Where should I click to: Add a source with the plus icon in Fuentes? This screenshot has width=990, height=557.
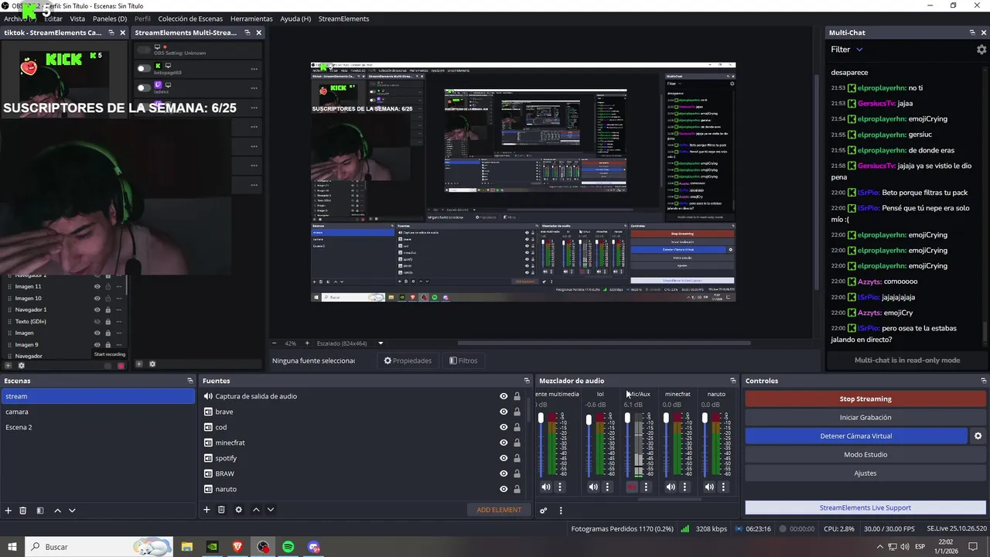pyautogui.click(x=207, y=509)
